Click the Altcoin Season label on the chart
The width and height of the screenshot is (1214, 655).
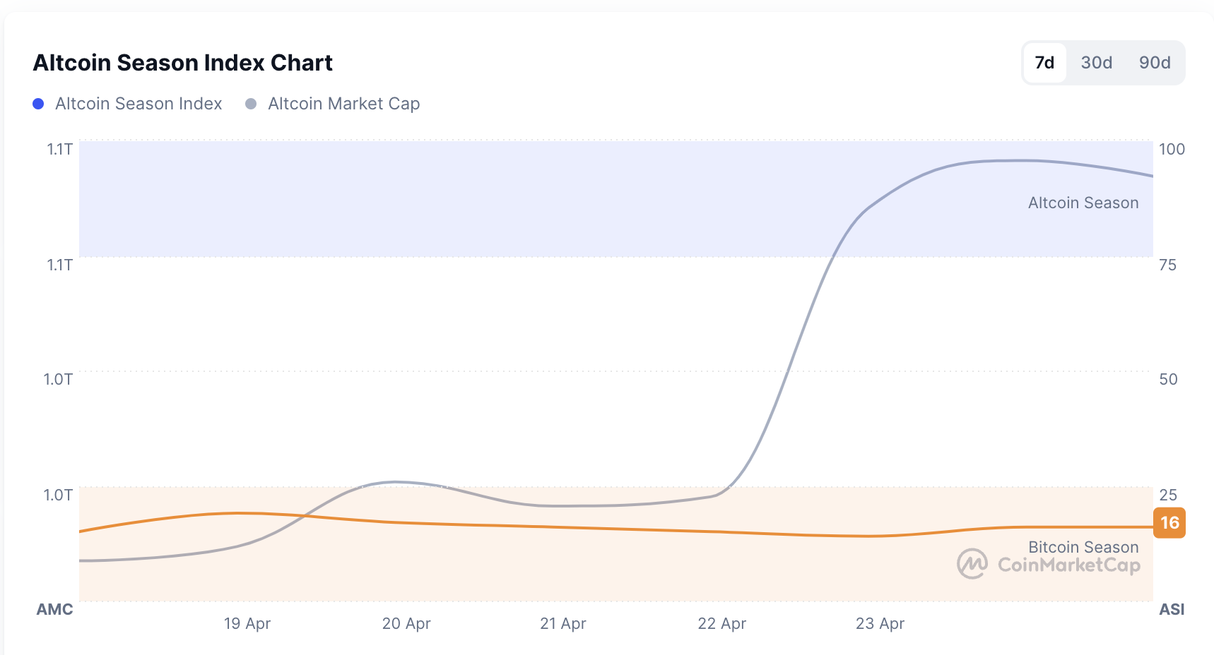(x=1083, y=203)
